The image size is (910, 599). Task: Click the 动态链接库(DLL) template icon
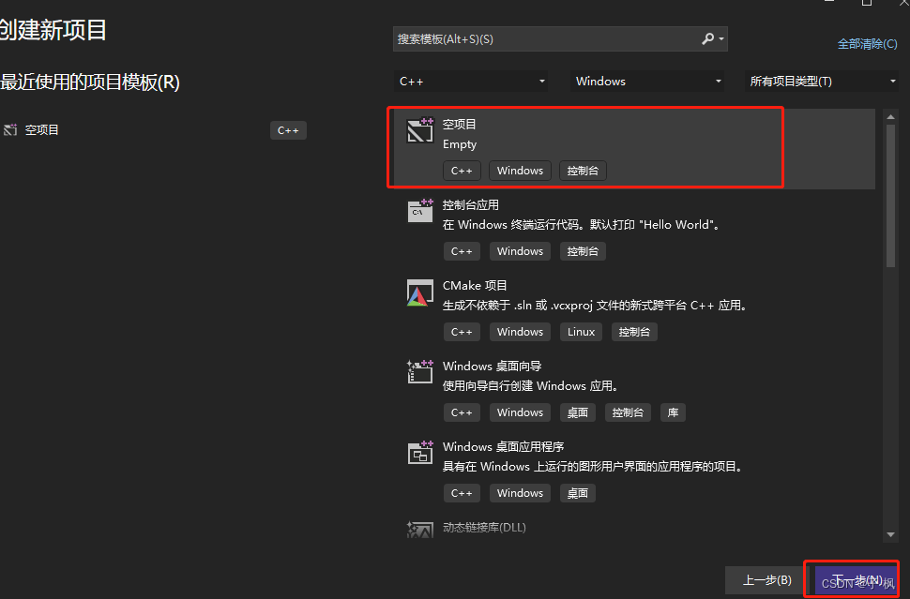click(419, 530)
